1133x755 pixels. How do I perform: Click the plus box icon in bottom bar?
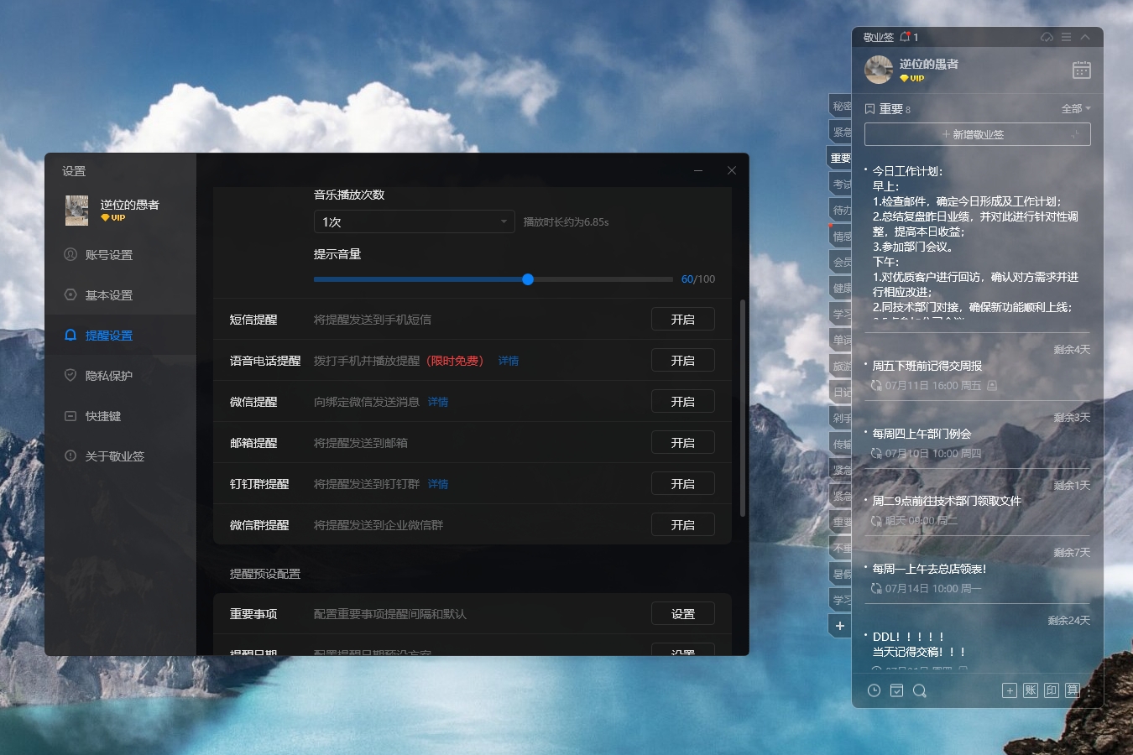(1010, 690)
